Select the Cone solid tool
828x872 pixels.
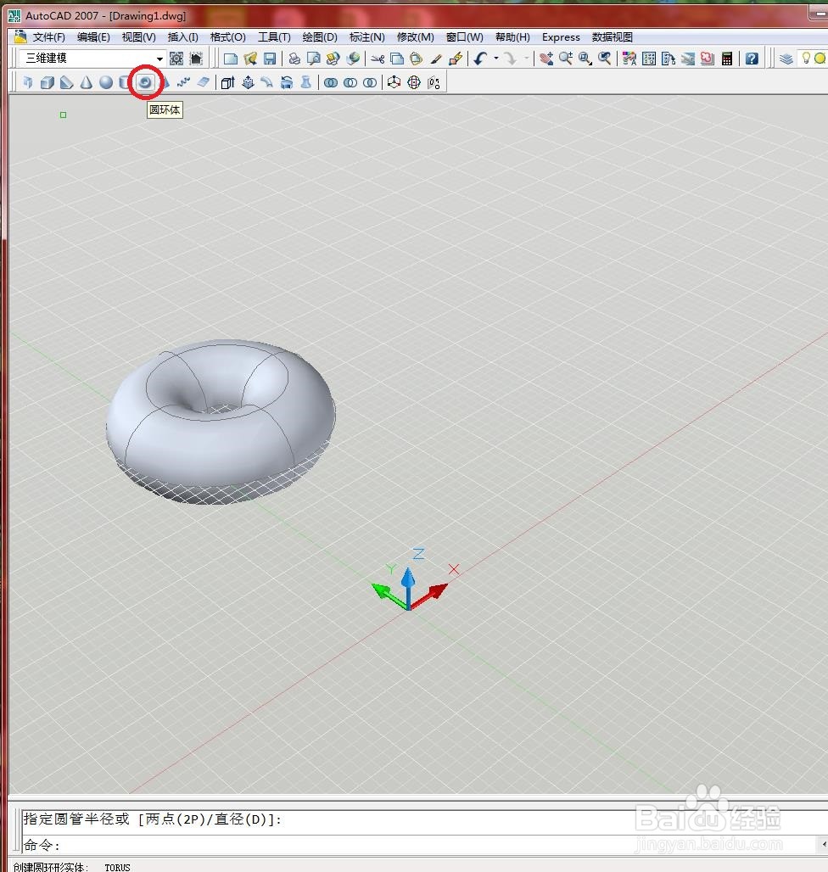[87, 83]
